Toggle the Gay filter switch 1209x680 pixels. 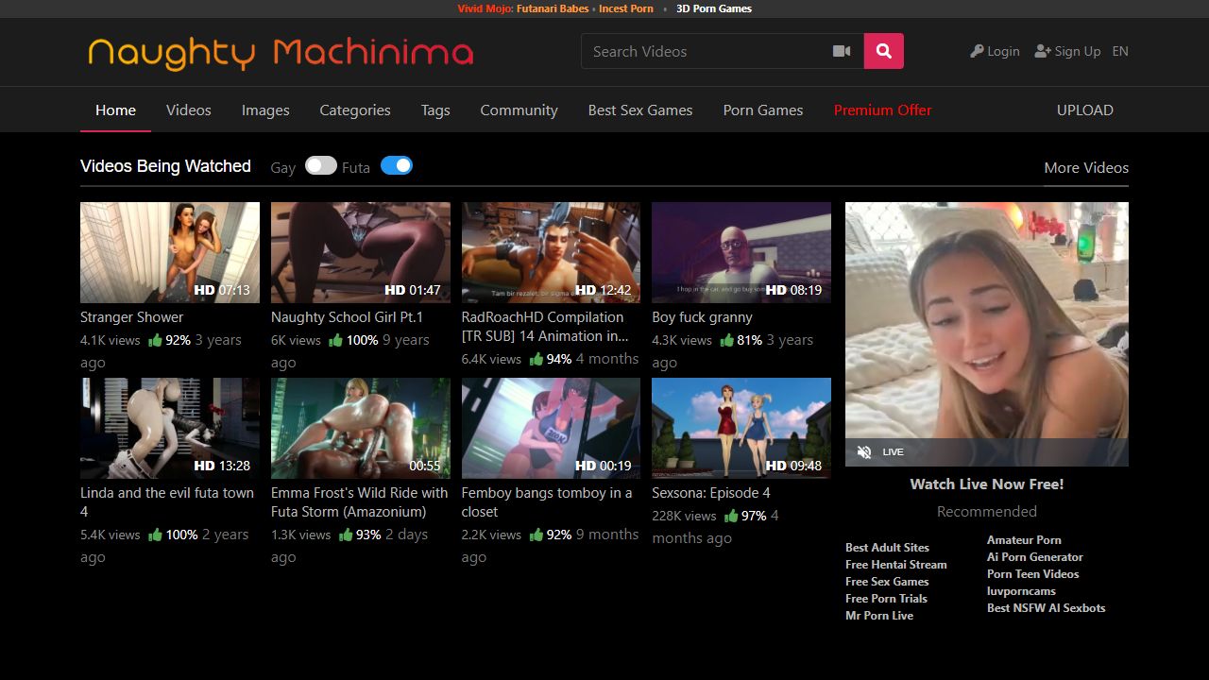click(321, 165)
